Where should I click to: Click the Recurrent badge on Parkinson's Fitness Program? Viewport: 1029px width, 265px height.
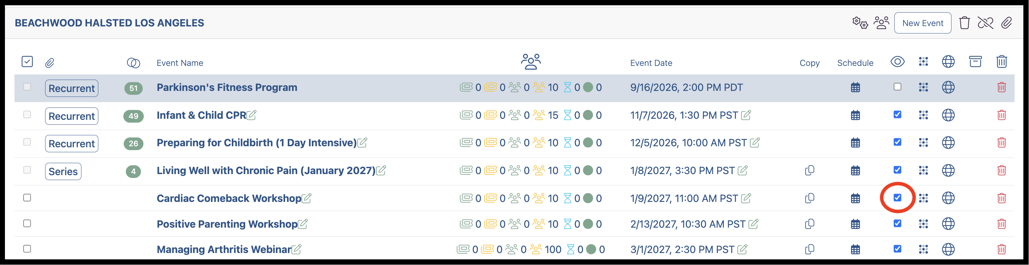pyautogui.click(x=72, y=88)
